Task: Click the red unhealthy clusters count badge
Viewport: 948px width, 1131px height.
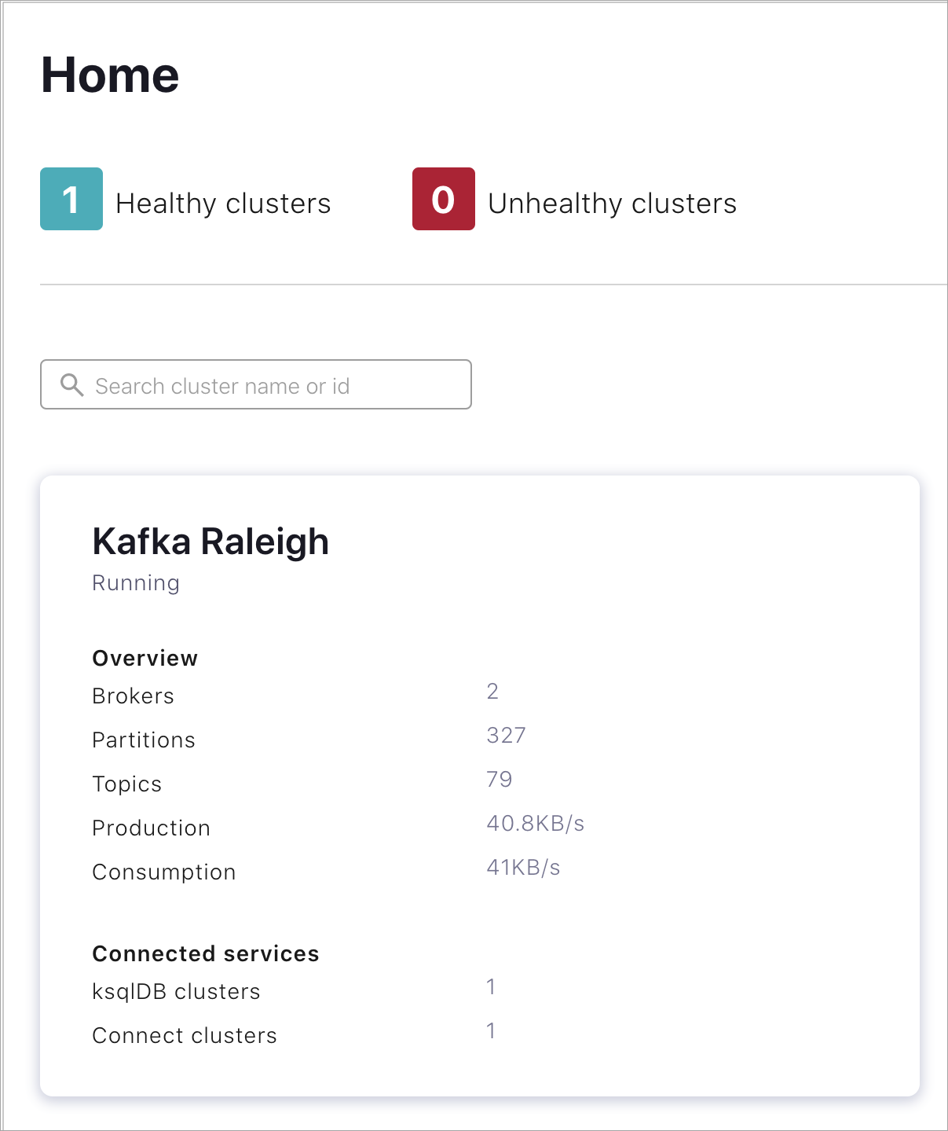Action: [x=444, y=199]
